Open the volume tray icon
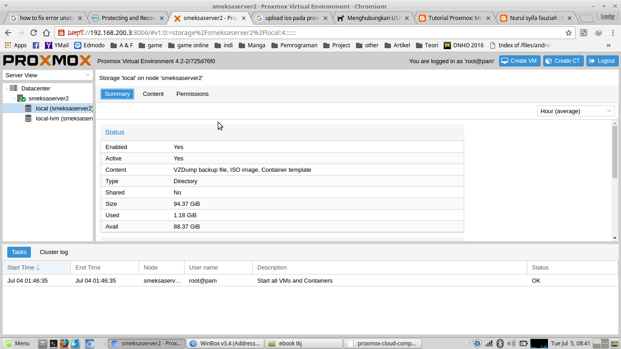 click(511, 343)
